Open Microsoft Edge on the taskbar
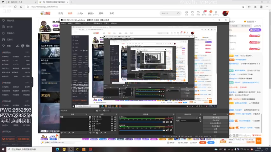The height and width of the screenshot is (152, 271). pyautogui.click(x=57, y=149)
